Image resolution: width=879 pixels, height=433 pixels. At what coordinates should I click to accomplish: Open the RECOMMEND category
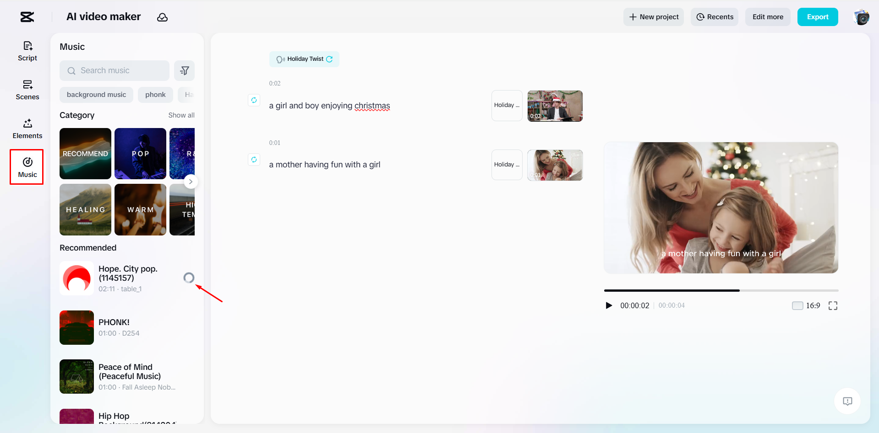(85, 154)
